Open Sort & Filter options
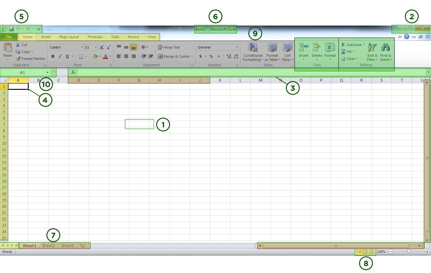The image size is (431, 273). pos(372,52)
